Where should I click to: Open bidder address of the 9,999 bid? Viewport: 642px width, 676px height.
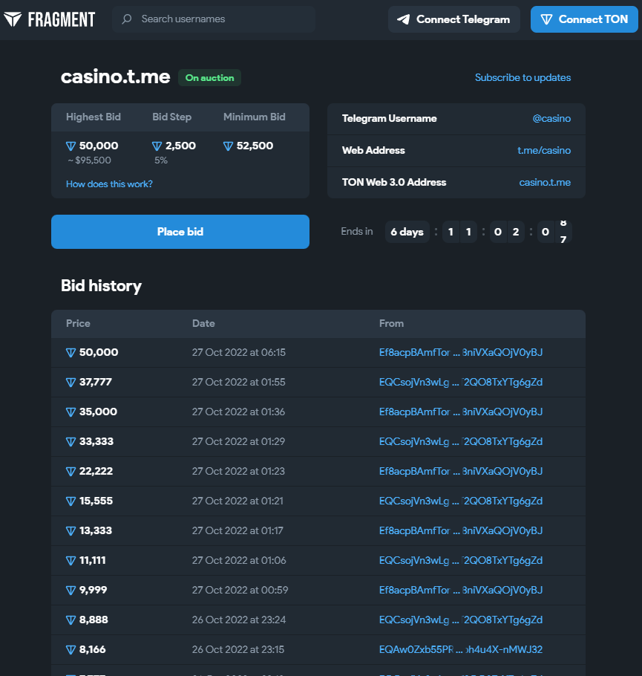coord(461,591)
